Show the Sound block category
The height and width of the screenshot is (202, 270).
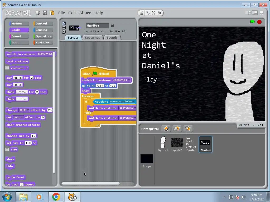pyautogui.click(x=19, y=36)
